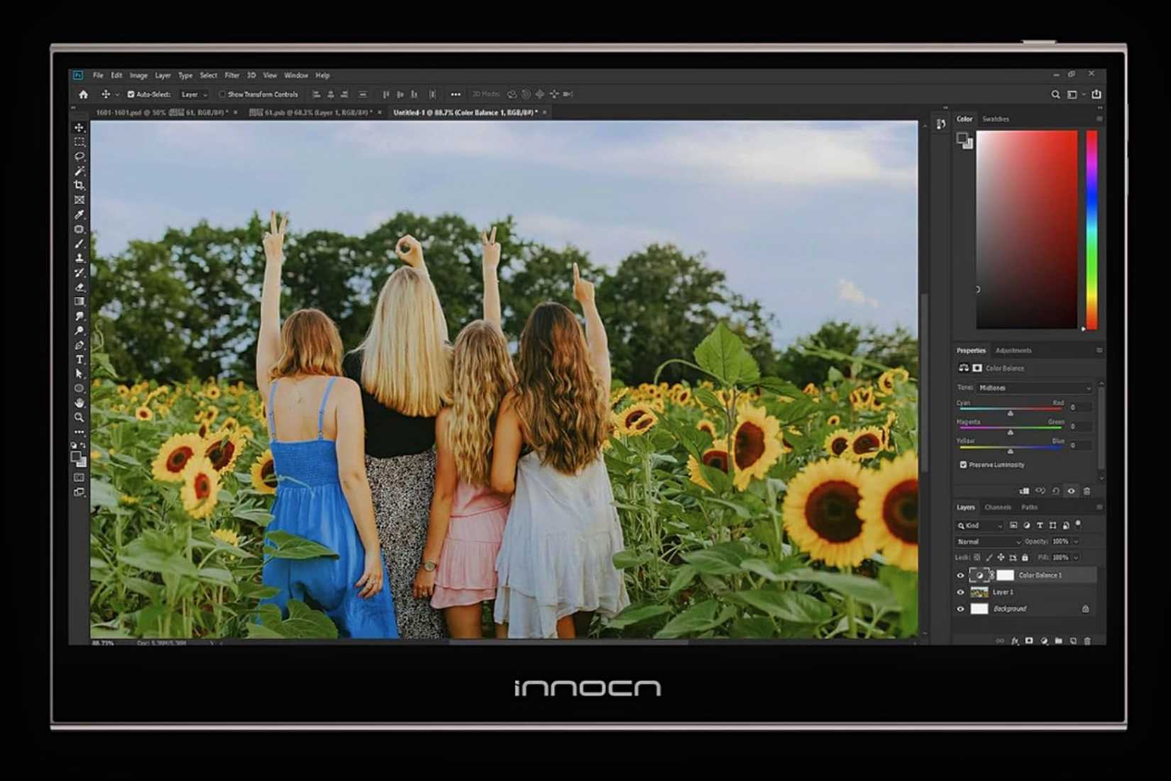Toggle Auto-Select in the options bar

pyautogui.click(x=131, y=94)
